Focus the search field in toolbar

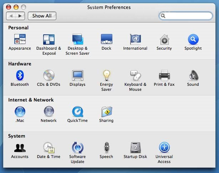(x=186, y=16)
